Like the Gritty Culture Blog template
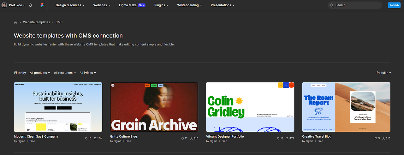Viewport: 404px width, 155px height. click(x=182, y=138)
